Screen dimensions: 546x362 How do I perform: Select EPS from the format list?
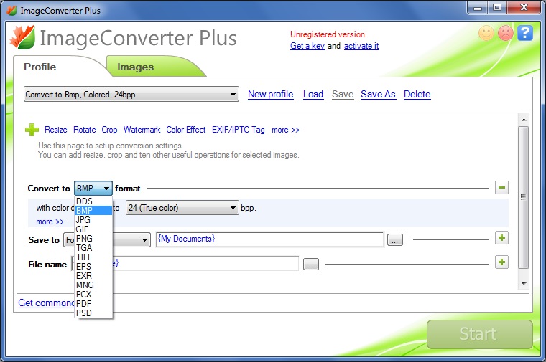93,267
